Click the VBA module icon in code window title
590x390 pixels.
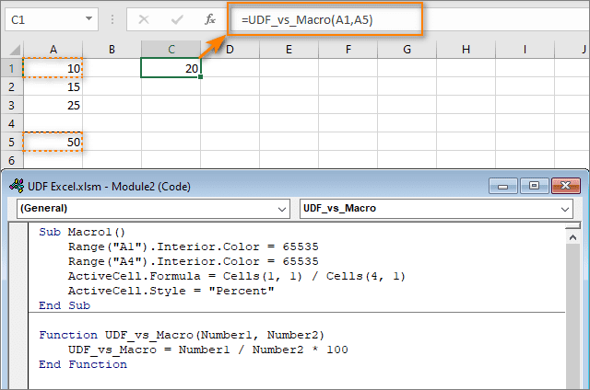[x=17, y=186]
